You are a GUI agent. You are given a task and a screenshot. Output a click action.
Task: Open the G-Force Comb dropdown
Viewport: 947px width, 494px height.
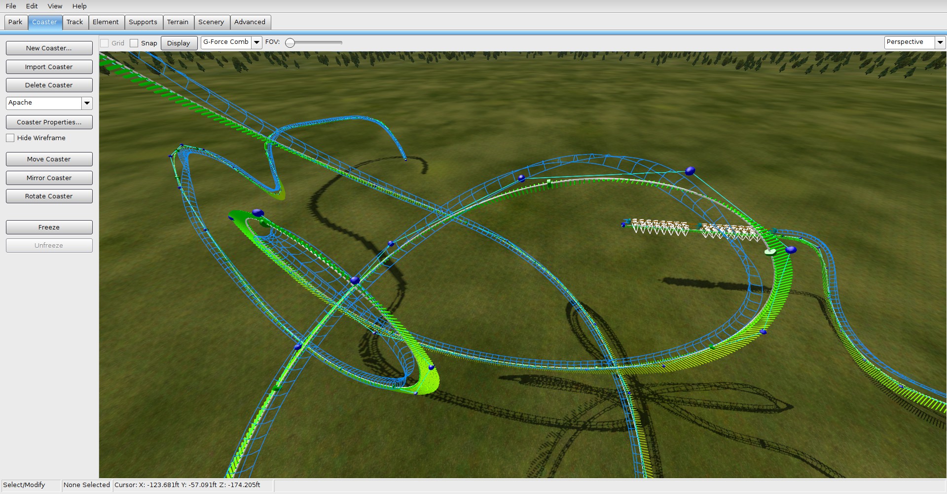(256, 42)
